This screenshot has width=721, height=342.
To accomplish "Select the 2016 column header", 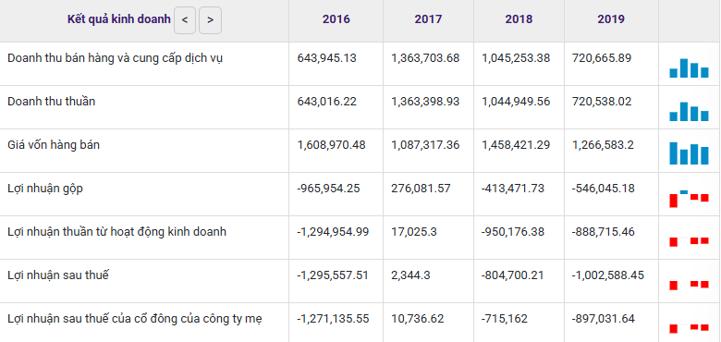I will 336,19.
